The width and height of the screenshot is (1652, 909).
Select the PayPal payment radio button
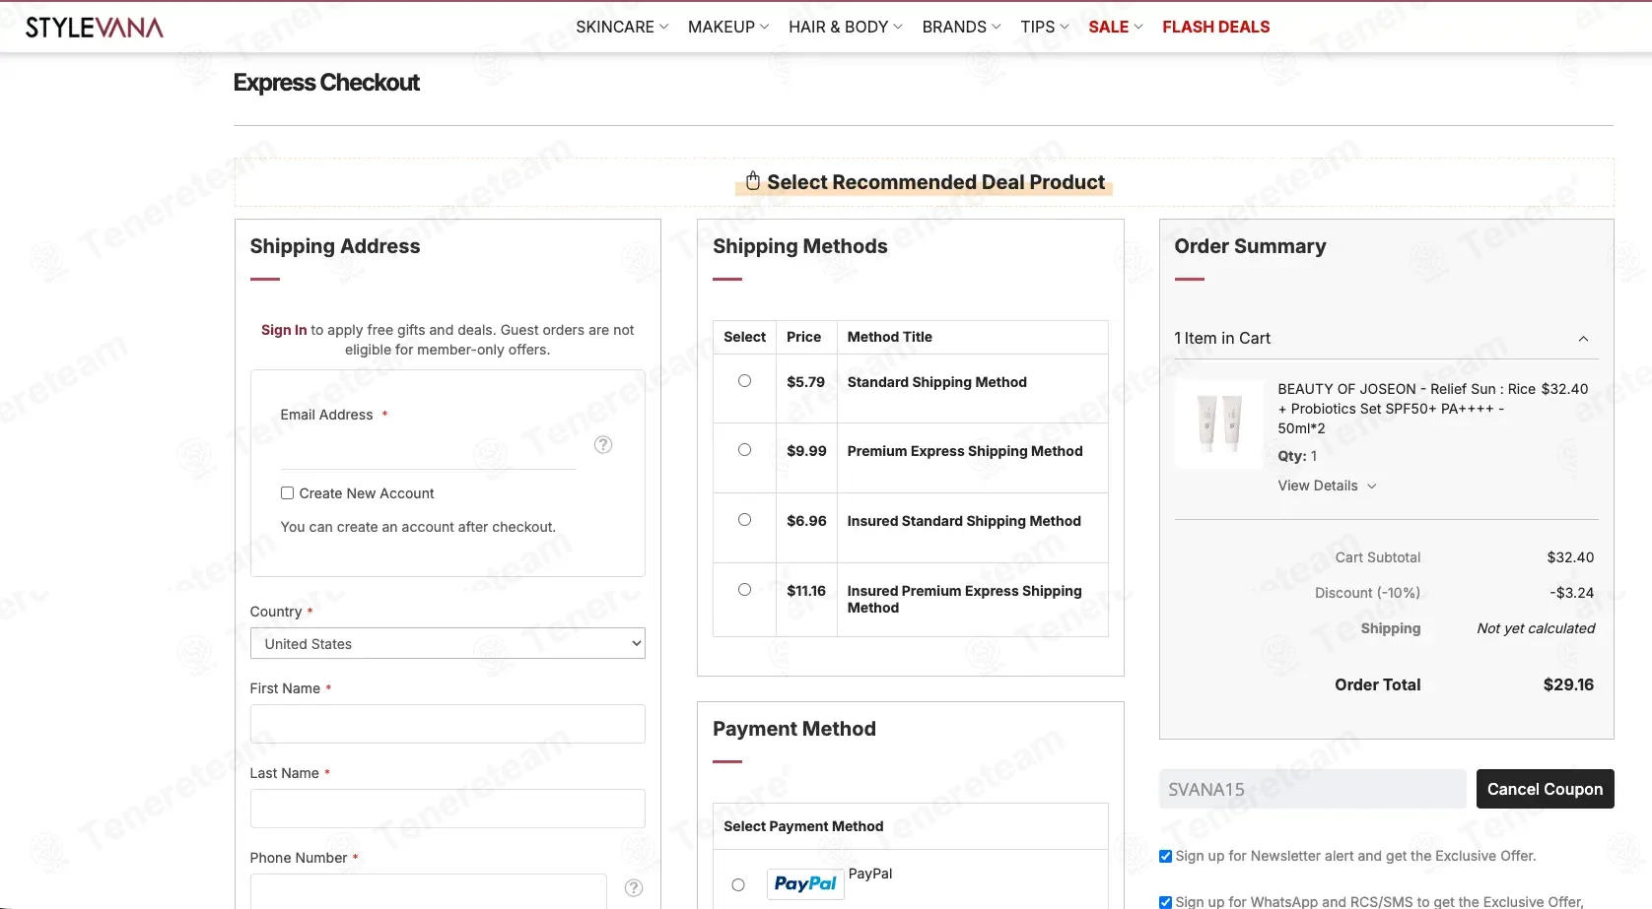[x=738, y=885]
